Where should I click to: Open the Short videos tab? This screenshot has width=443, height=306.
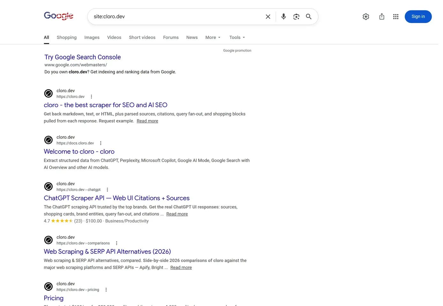[x=142, y=37]
